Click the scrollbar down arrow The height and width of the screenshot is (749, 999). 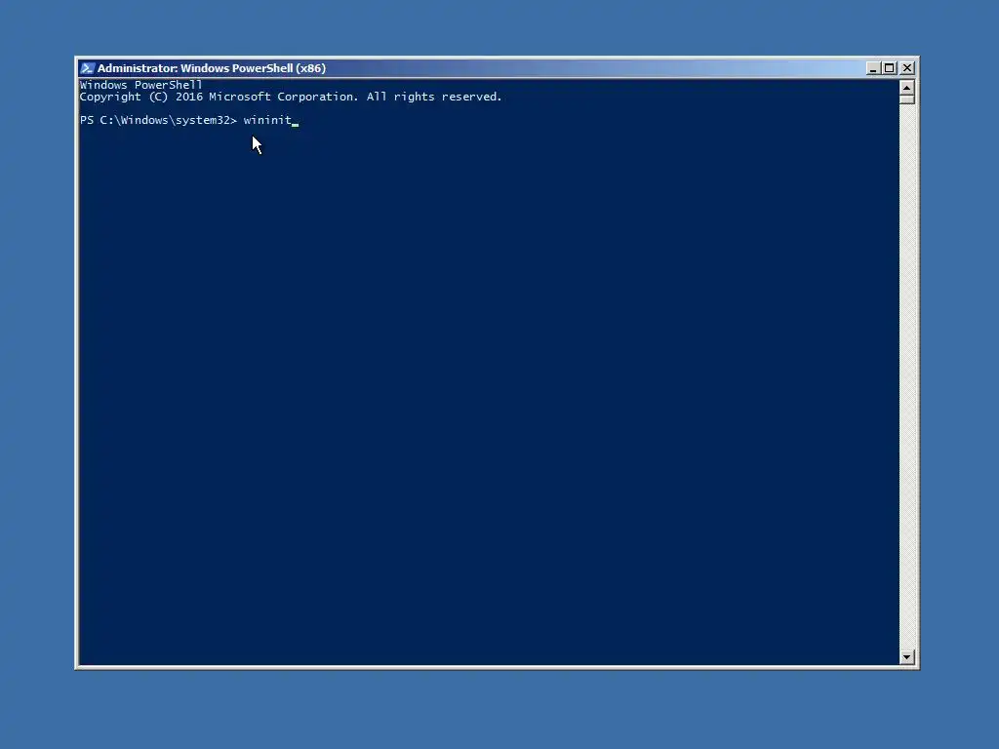[x=906, y=656]
